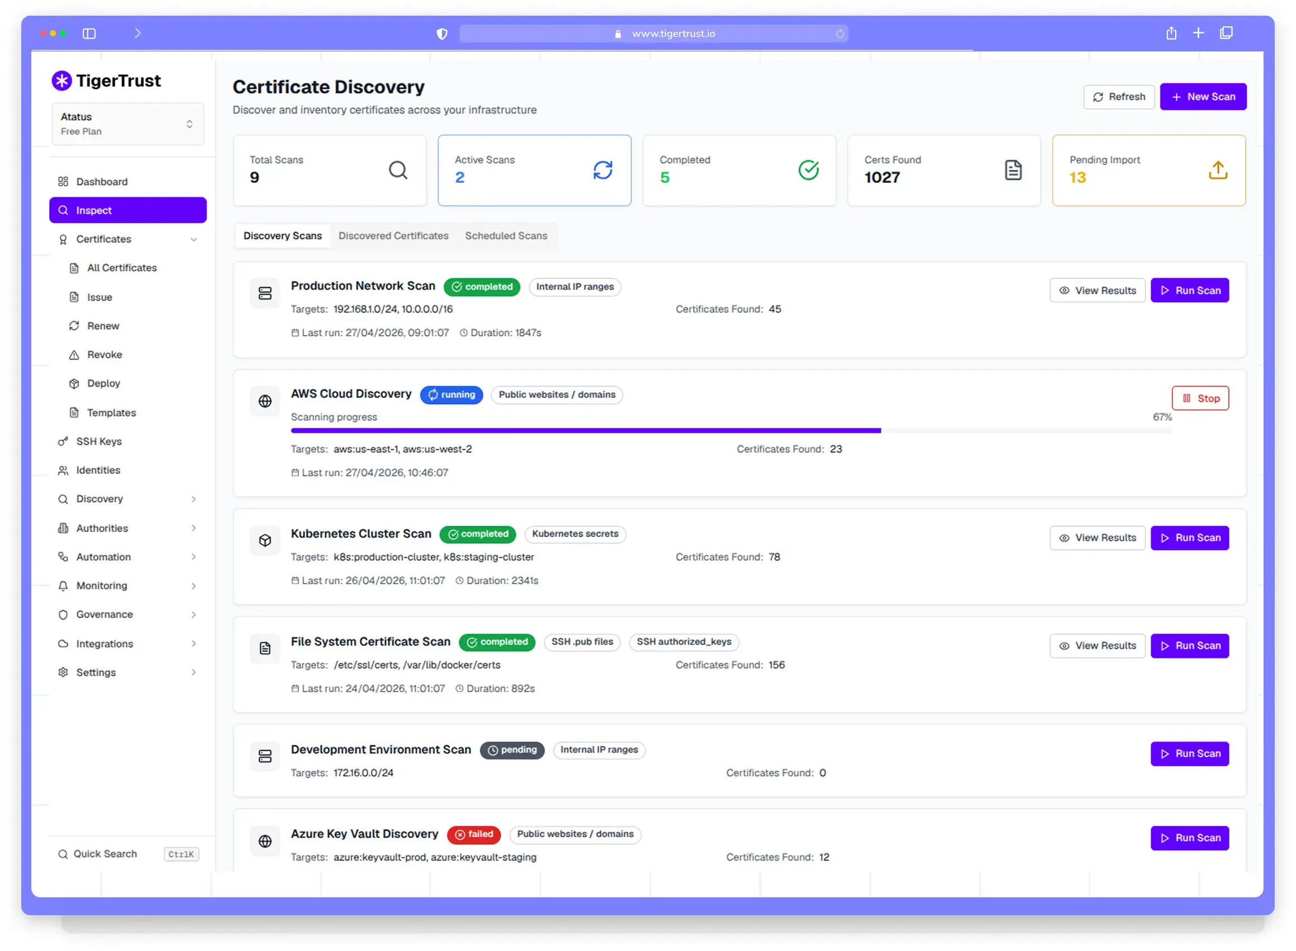Run the Development Environment Scan

[x=1190, y=754]
